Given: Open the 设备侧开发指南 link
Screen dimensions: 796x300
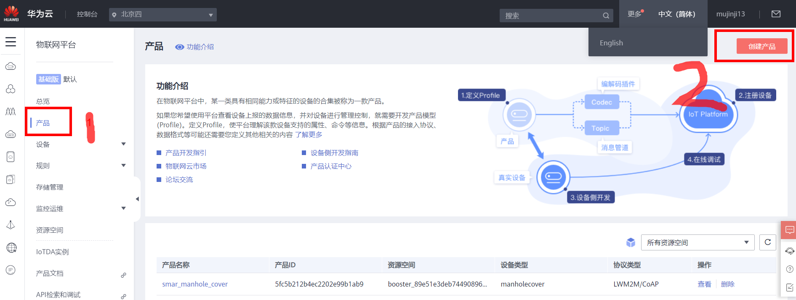Looking at the screenshot, I should click(x=334, y=153).
